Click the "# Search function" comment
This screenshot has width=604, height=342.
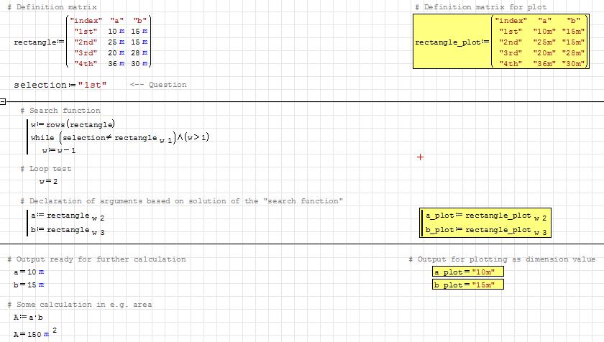click(60, 111)
